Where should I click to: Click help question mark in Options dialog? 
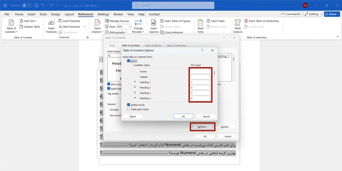click(x=202, y=50)
